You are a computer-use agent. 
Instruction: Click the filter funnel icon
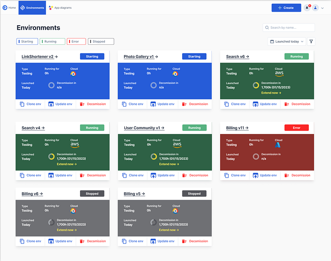coord(311,41)
